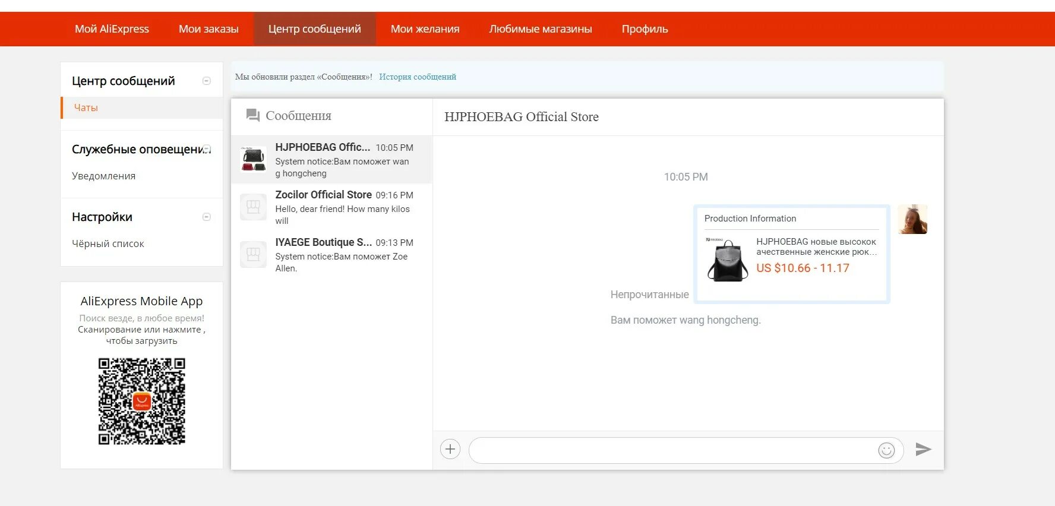1055x506 pixels.
Task: Click the Сообщения chat bubble icon
Action: tap(253, 115)
